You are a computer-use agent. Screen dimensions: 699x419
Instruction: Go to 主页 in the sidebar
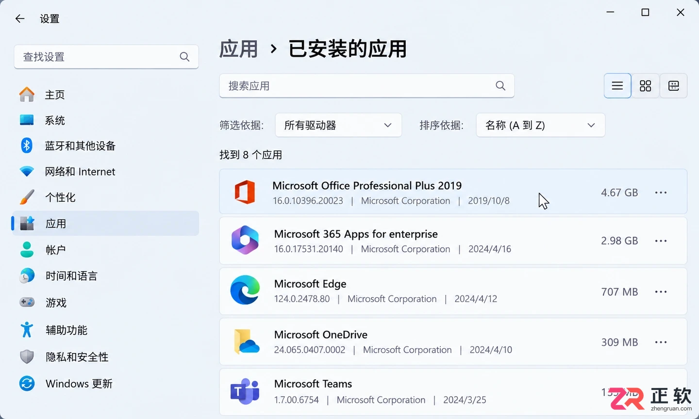pyautogui.click(x=106, y=95)
